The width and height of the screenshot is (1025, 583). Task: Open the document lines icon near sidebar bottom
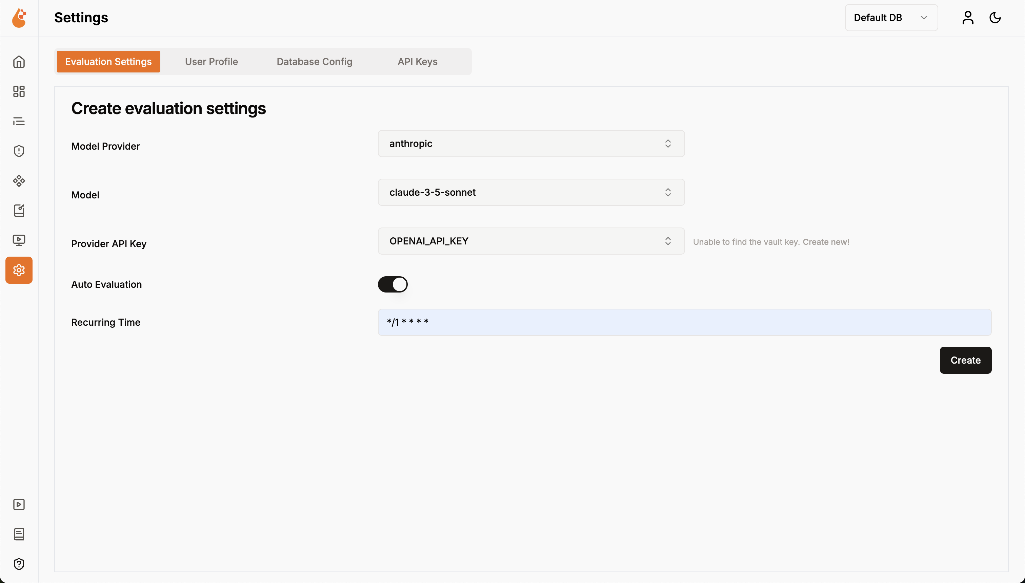(19, 534)
